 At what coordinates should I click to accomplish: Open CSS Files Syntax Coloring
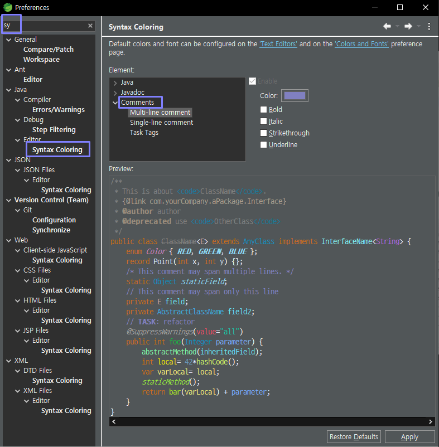[66, 290]
